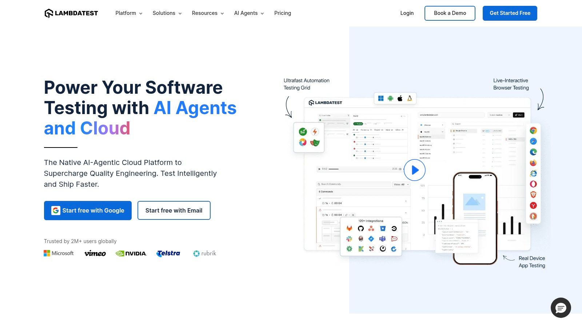Click the Playwright masks icon
The width and height of the screenshot is (582, 327).
pyautogui.click(x=315, y=142)
